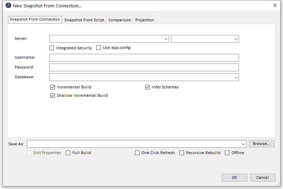Click the app icon in the title bar

tap(8, 6)
